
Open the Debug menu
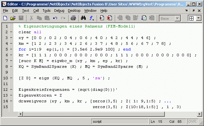point(59,11)
